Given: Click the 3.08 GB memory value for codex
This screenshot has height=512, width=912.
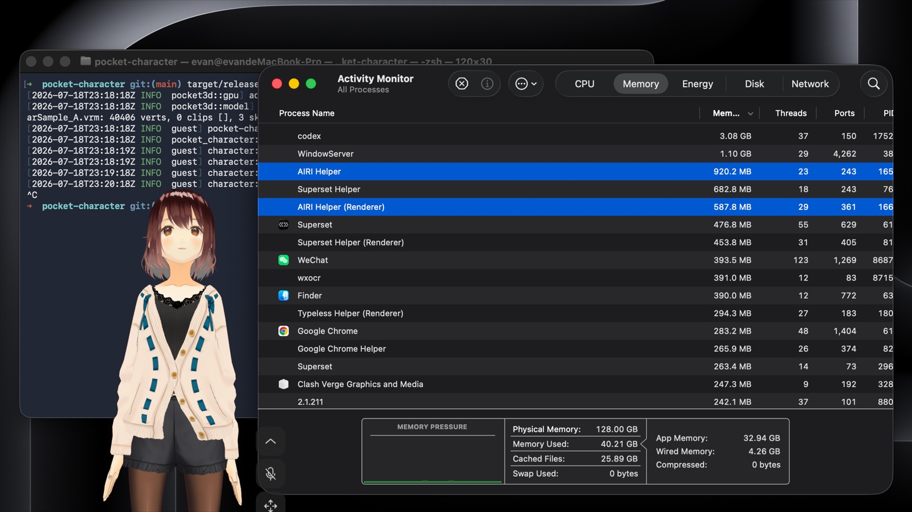Looking at the screenshot, I should click(x=735, y=136).
